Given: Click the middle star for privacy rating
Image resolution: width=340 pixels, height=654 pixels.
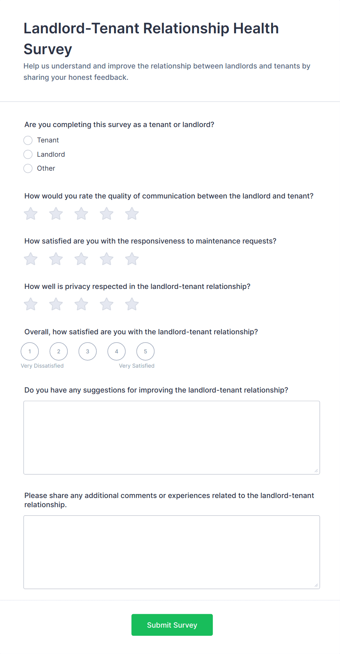Looking at the screenshot, I should tap(81, 304).
